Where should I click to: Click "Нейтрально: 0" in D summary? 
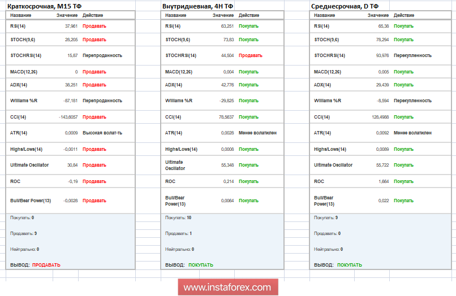(x=329, y=249)
